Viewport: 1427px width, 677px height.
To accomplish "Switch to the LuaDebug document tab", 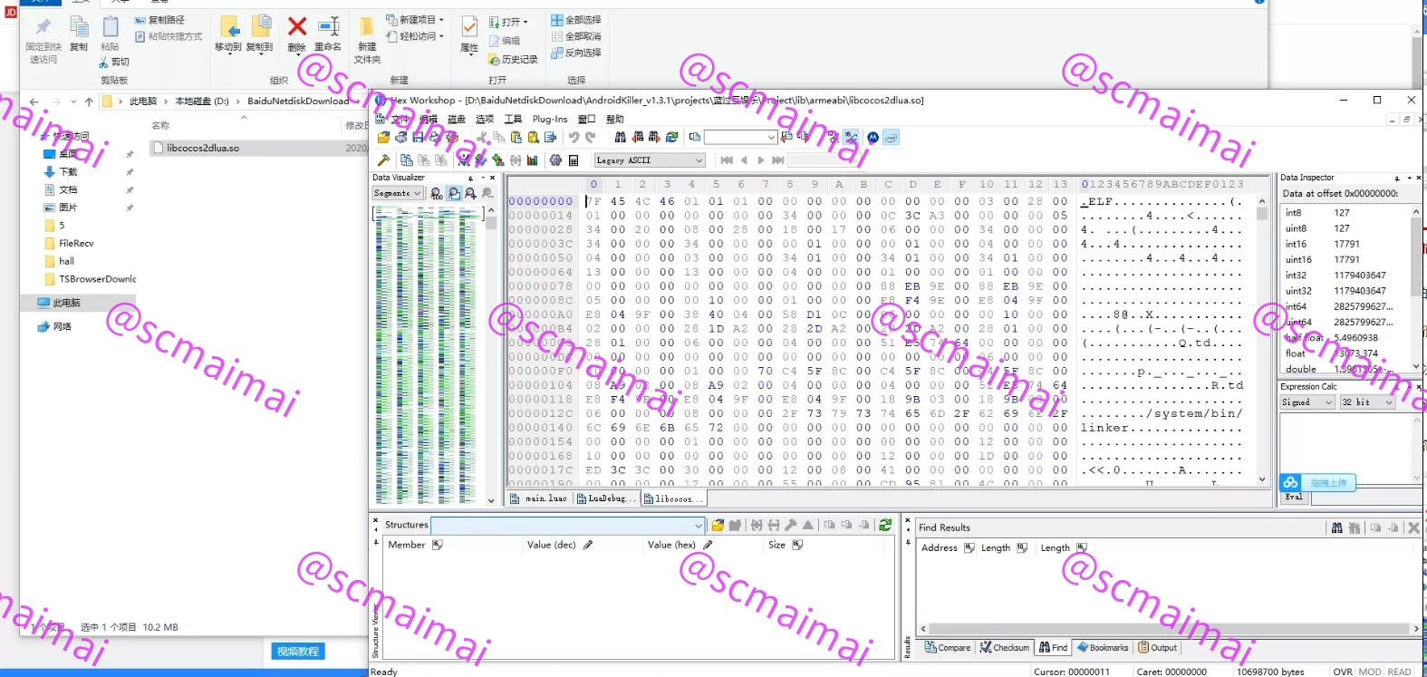I will (x=606, y=498).
